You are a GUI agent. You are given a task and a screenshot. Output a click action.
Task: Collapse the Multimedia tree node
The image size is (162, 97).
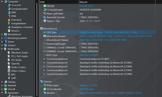(2, 49)
